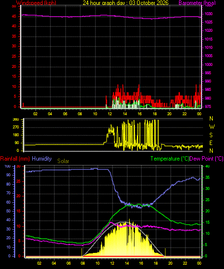Click the 360 value on wind direction axis
This screenshot has width=224, height=269.
pyautogui.click(x=16, y=120)
